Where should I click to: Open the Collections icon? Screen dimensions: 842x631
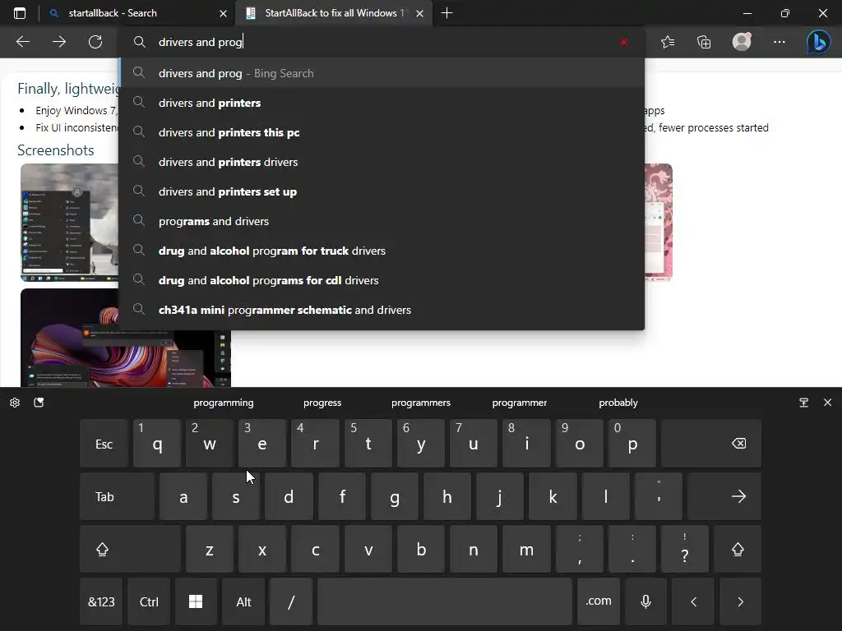704,42
